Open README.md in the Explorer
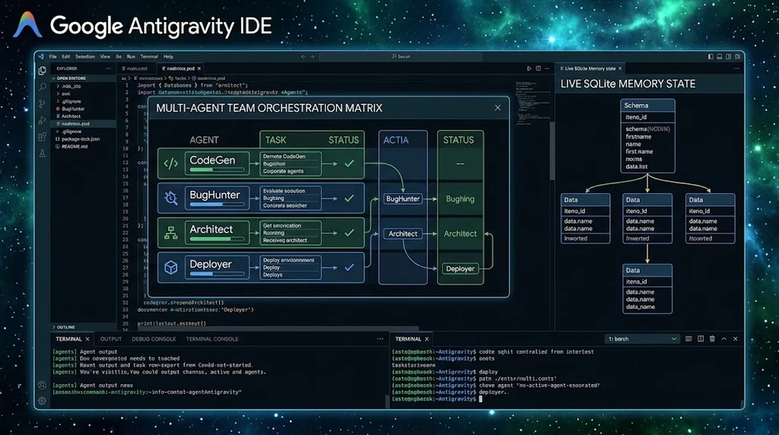Image resolution: width=779 pixels, height=435 pixels. (x=84, y=146)
